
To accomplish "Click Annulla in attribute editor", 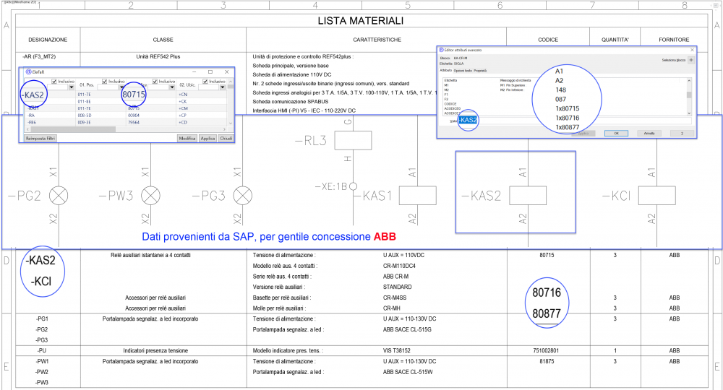I will pyautogui.click(x=649, y=134).
